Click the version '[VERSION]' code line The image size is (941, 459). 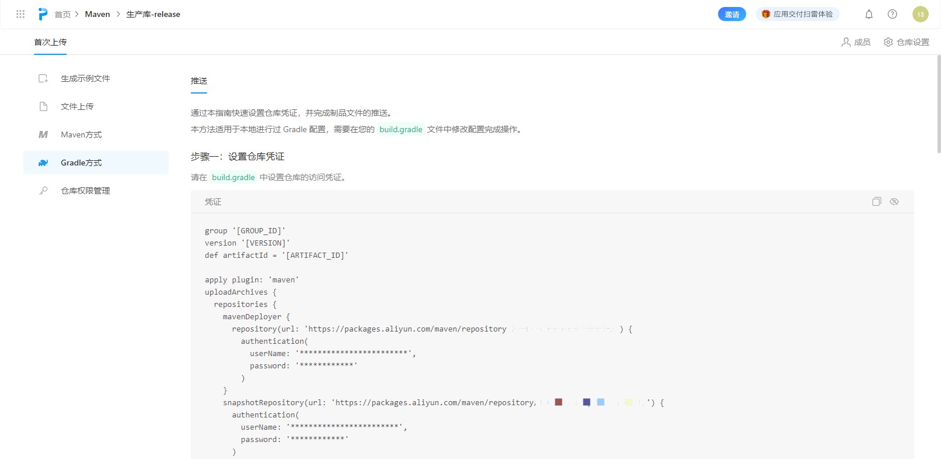(x=248, y=243)
